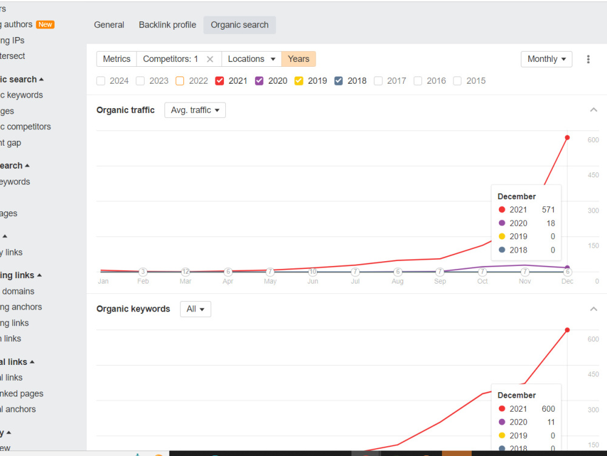Click the February timeline marker 3
Image resolution: width=607 pixels, height=456 pixels.
[143, 272]
